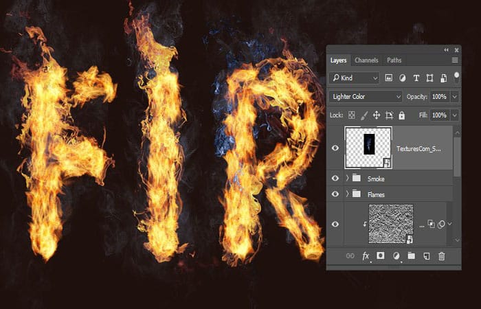Screen dimensions: 481x309
Task: Click the Fill label
Action: click(423, 115)
